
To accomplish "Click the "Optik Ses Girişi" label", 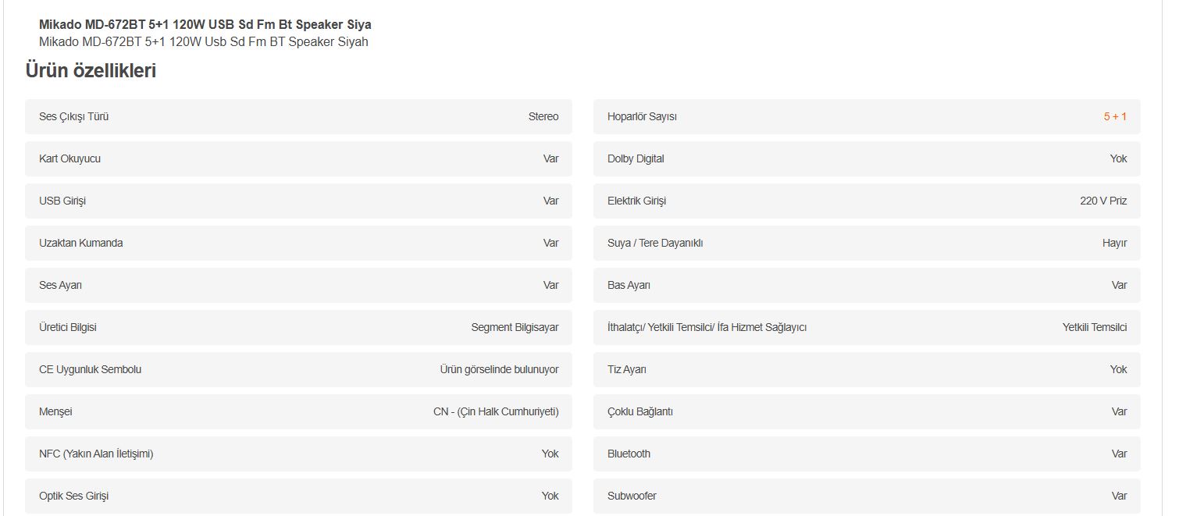I will pyautogui.click(x=73, y=496).
